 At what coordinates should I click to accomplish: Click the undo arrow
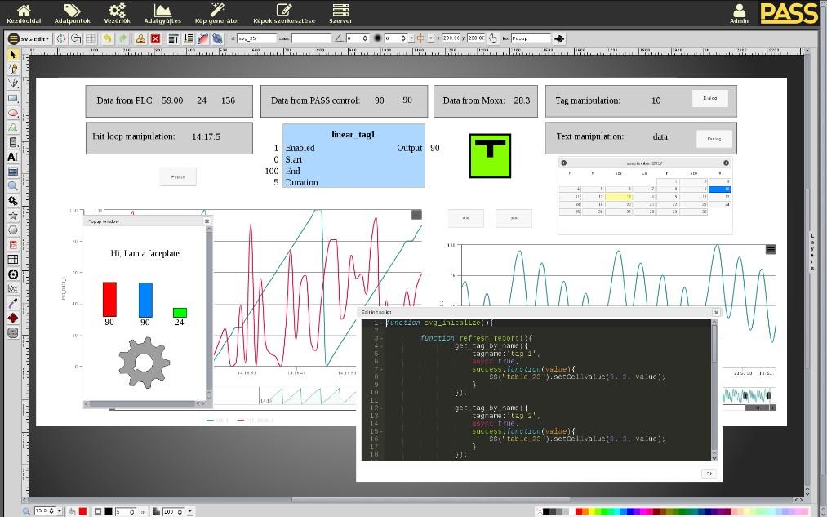(x=108, y=38)
